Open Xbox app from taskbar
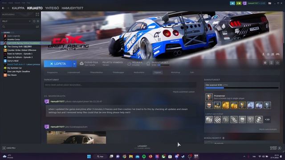285x160 pixels. click(x=163, y=156)
